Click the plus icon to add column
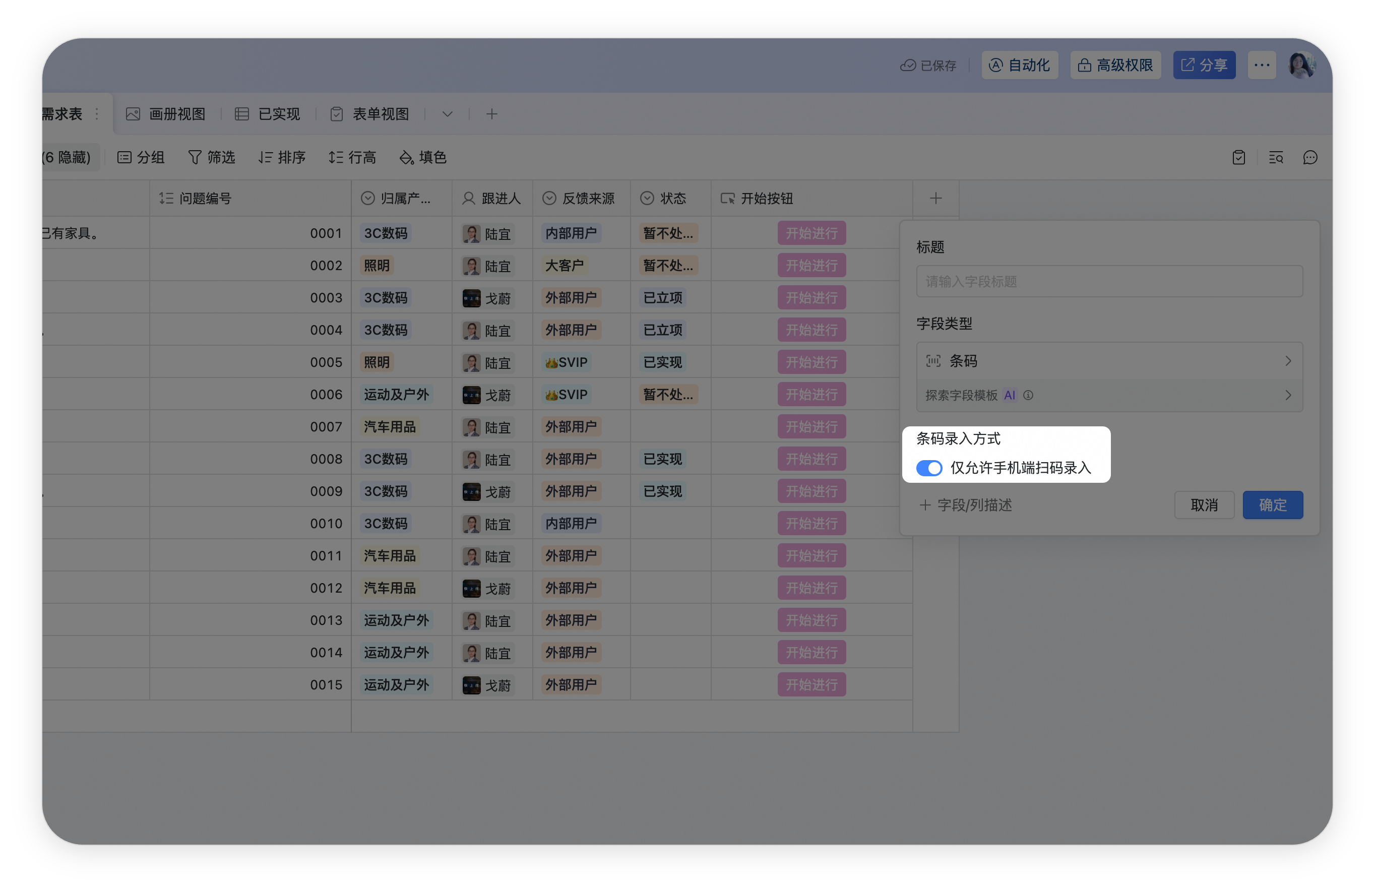This screenshot has height=891, width=1375. 935,198
